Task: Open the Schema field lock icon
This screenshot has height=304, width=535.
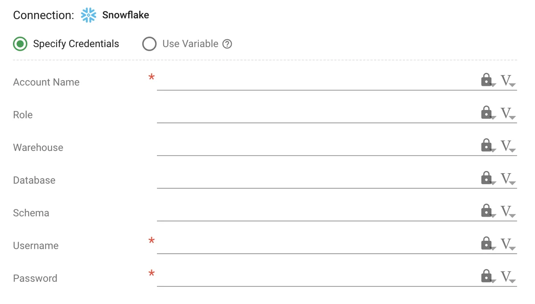Action: click(486, 211)
